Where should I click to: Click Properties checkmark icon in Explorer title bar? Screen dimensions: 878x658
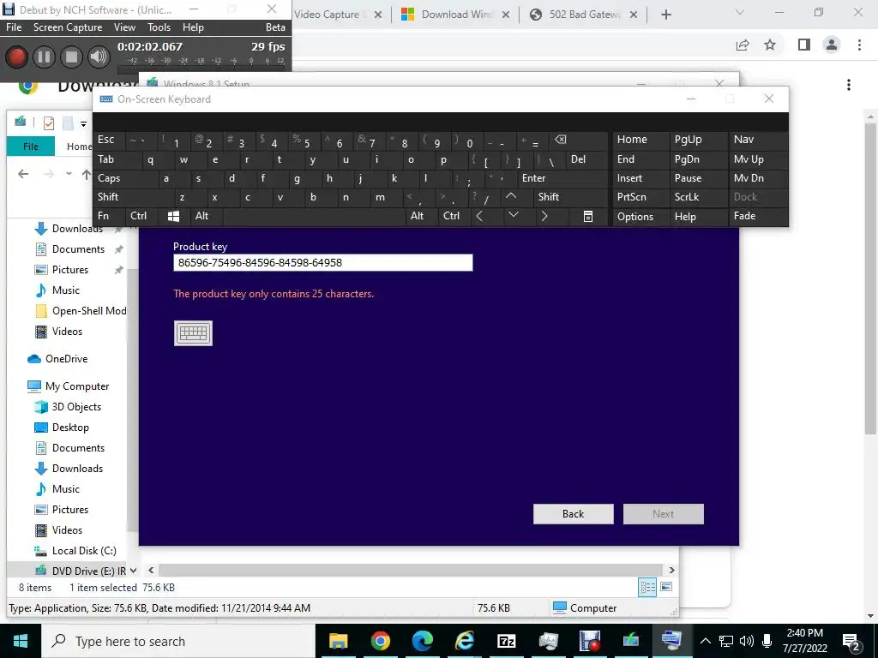(x=49, y=123)
